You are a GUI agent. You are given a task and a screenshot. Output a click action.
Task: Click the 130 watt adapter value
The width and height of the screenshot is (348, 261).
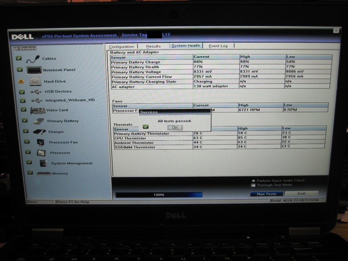pyautogui.click(x=211, y=86)
